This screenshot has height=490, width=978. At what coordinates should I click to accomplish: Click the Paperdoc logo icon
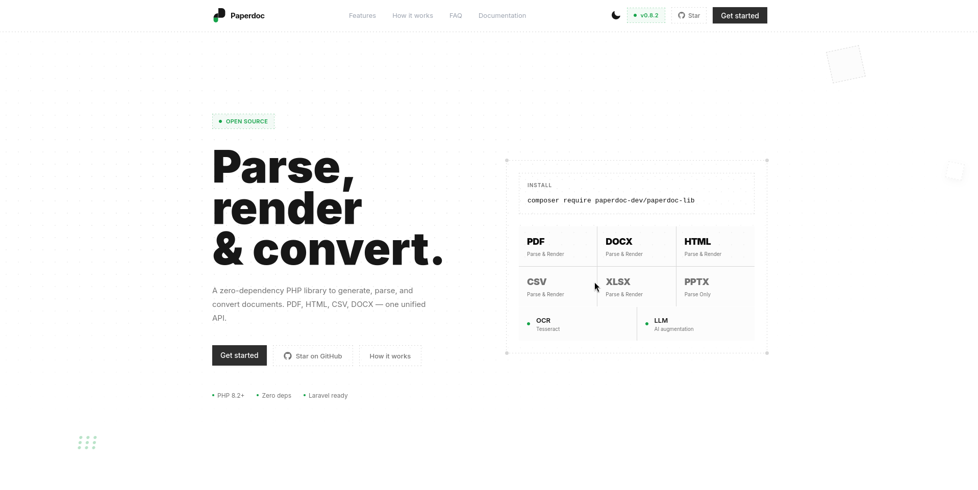219,15
